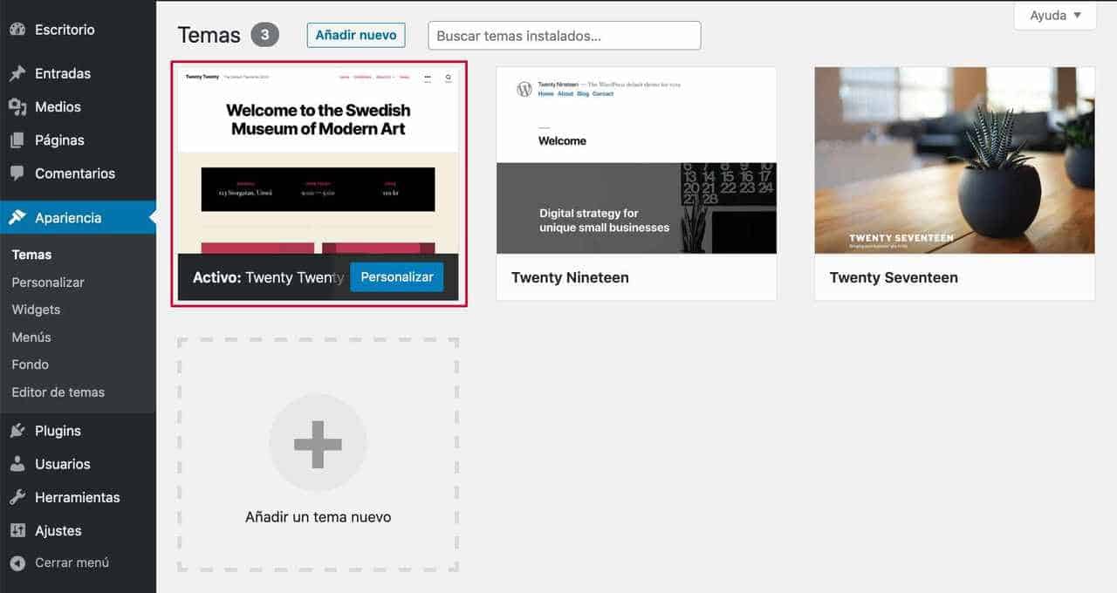Expand the Ayuda dropdown
This screenshot has width=1117, height=593.
point(1054,15)
